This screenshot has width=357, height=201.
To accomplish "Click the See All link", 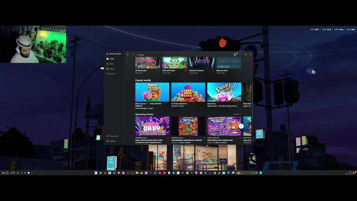I will 236,114.
